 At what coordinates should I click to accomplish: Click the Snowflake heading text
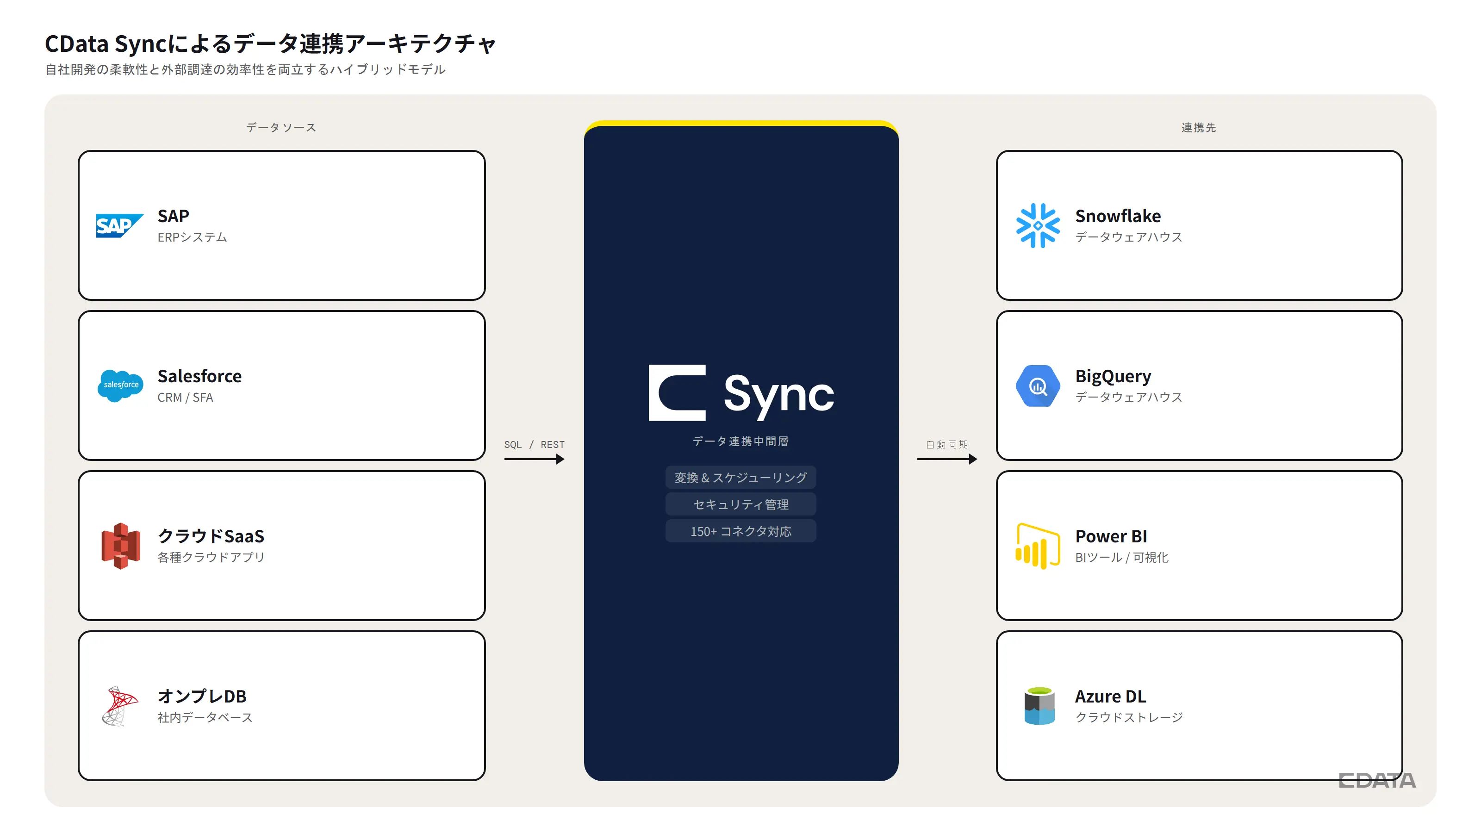[1118, 216]
